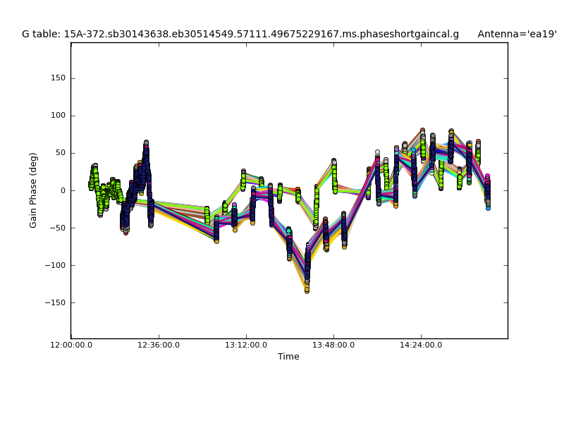Viewport: 564px width, 423px height.
Task: Select the 100 y-axis tick label
Action: pyautogui.click(x=58, y=116)
